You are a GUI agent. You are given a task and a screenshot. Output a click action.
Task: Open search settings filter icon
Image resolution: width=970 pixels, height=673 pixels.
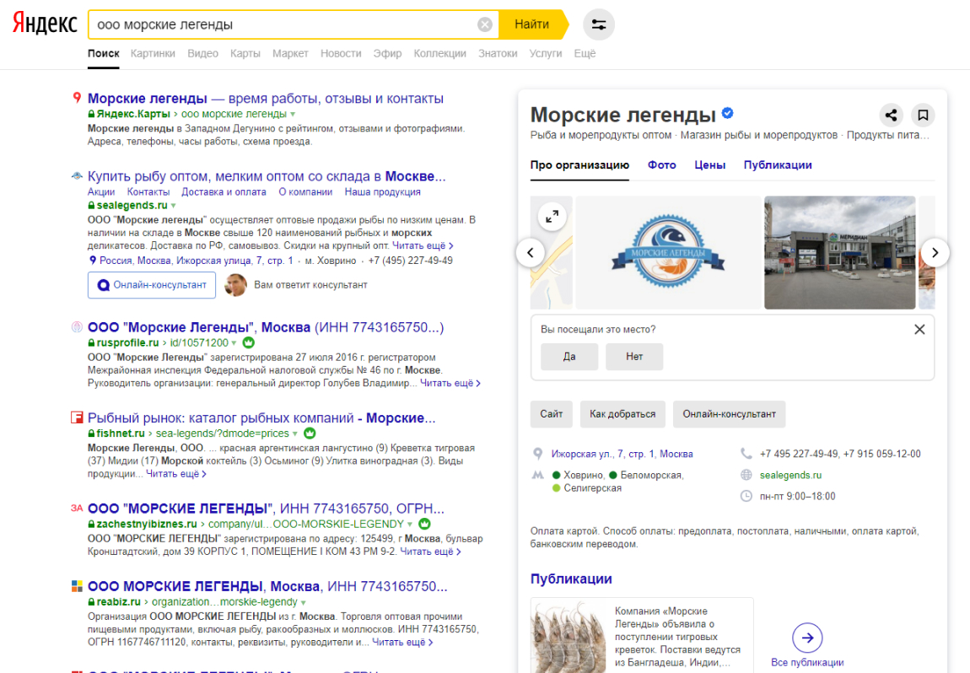click(599, 24)
